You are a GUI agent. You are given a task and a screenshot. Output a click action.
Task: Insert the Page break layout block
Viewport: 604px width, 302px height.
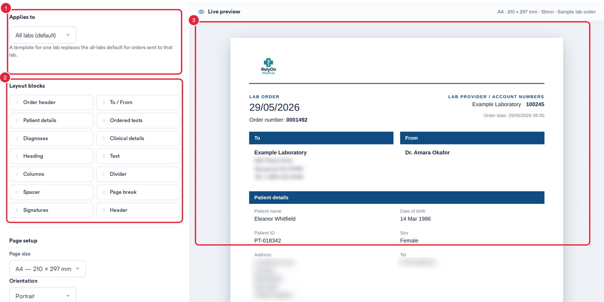138,192
